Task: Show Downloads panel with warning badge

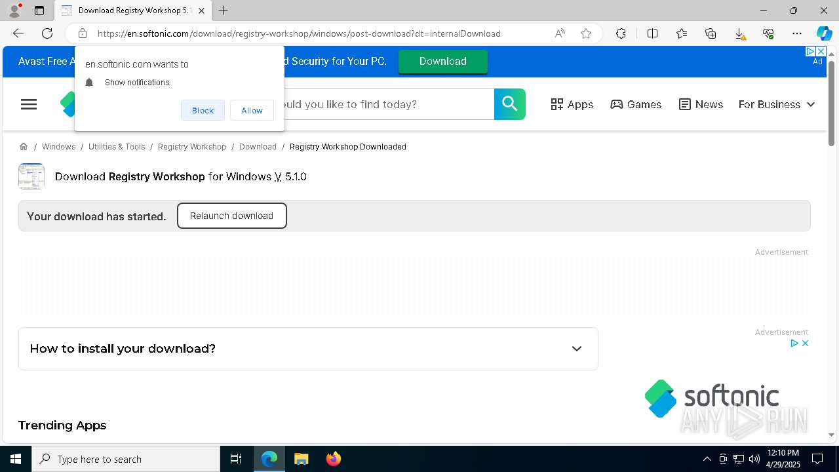Action: [739, 33]
